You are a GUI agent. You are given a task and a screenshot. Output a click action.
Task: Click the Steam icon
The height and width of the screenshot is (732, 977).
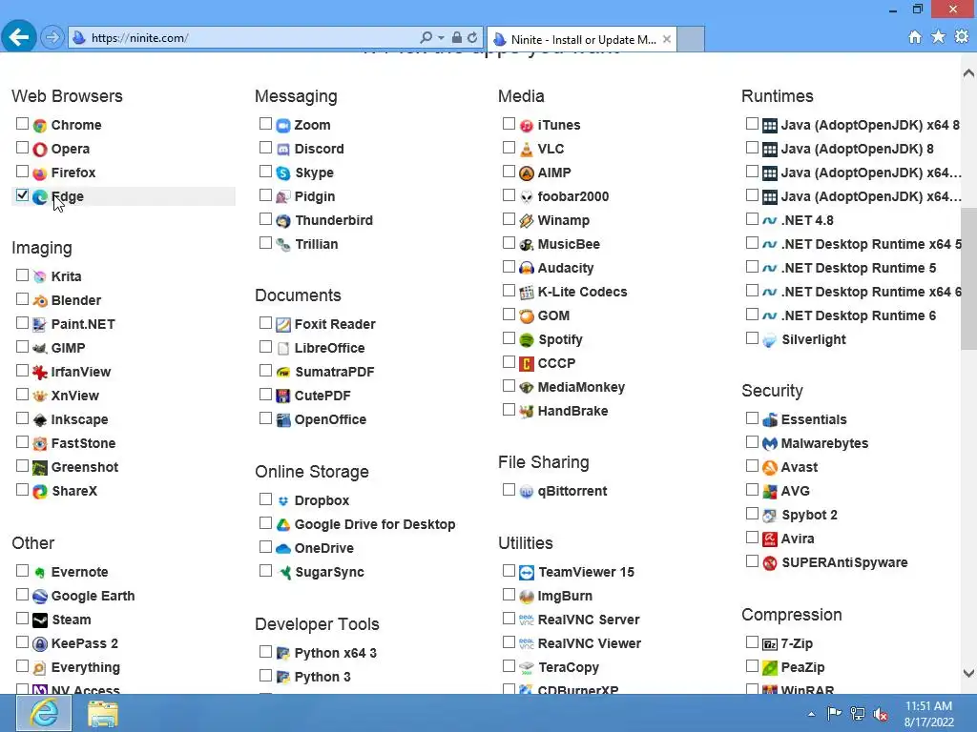click(x=40, y=620)
